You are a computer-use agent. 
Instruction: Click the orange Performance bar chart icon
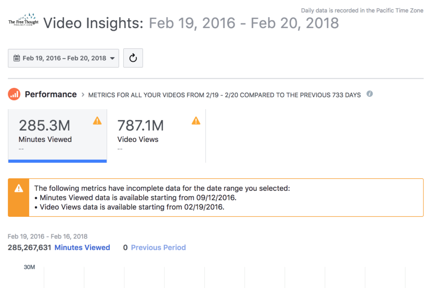14,94
